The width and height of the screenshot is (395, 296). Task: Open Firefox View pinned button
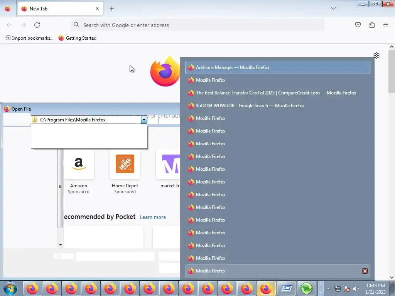[8, 9]
